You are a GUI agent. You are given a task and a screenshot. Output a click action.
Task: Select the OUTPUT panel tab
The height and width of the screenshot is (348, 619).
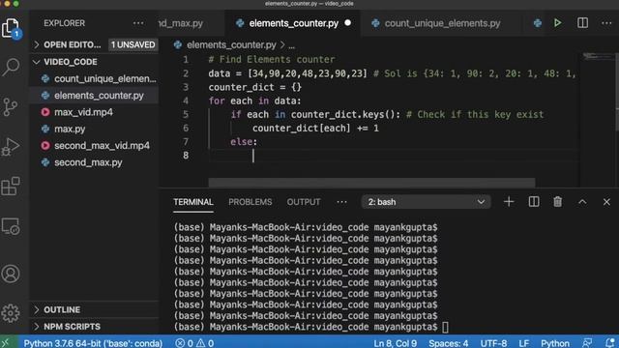[303, 202]
